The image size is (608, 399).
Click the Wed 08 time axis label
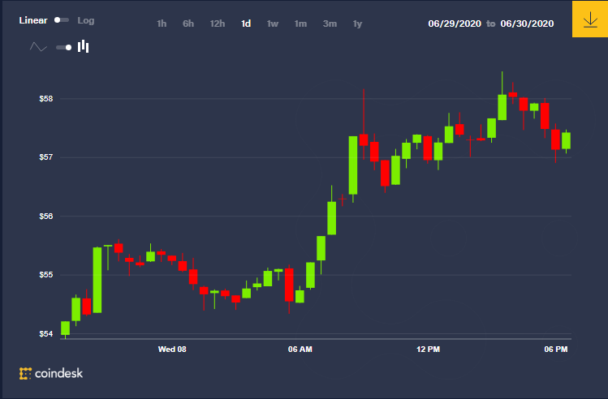point(172,350)
